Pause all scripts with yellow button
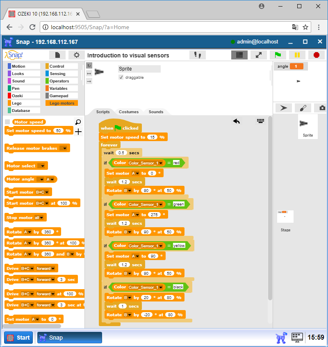The image size is (328, 347). 297,55
